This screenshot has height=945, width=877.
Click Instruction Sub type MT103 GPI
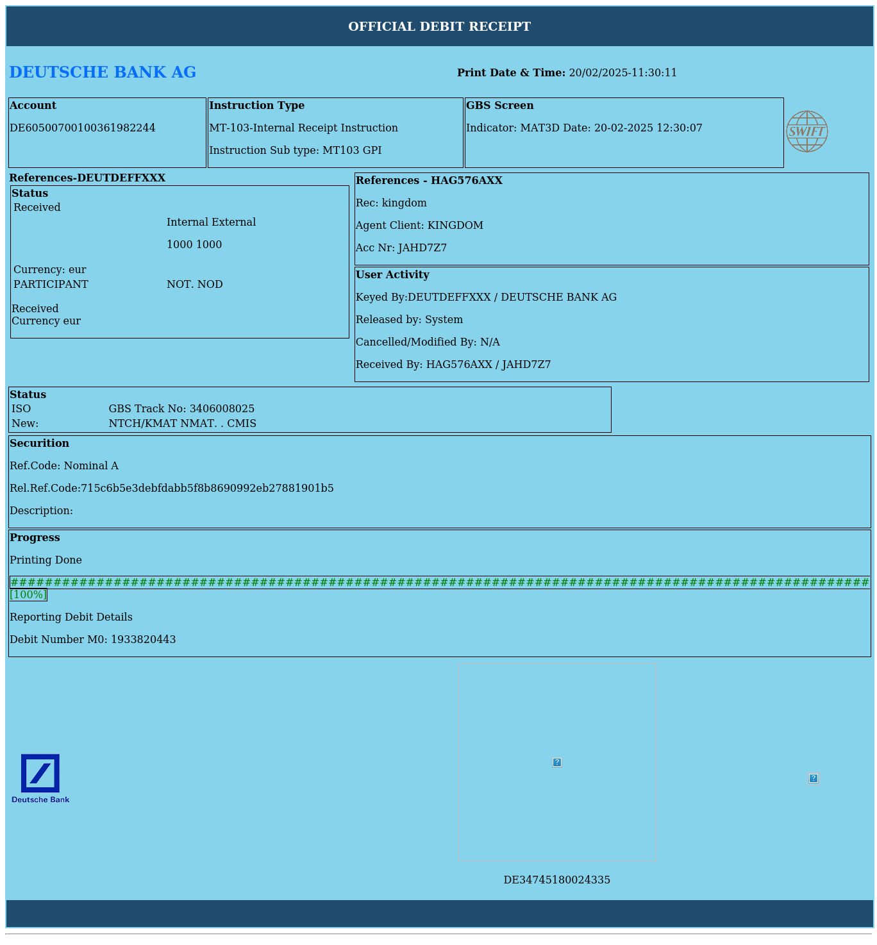[295, 151]
